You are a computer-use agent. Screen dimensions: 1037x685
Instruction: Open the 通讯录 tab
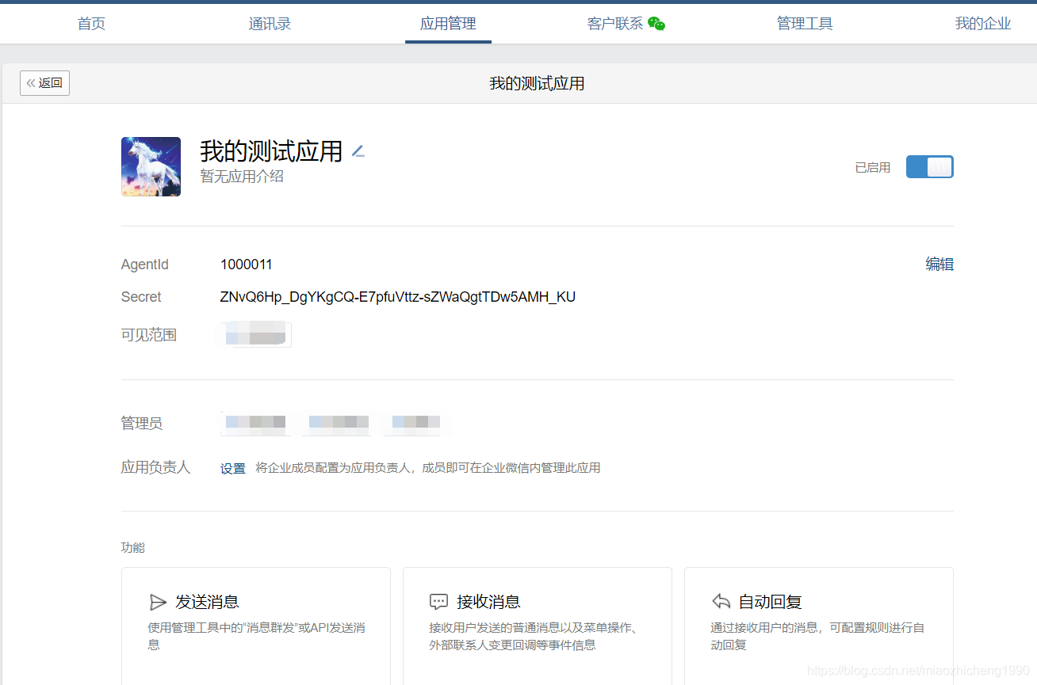pyautogui.click(x=270, y=23)
